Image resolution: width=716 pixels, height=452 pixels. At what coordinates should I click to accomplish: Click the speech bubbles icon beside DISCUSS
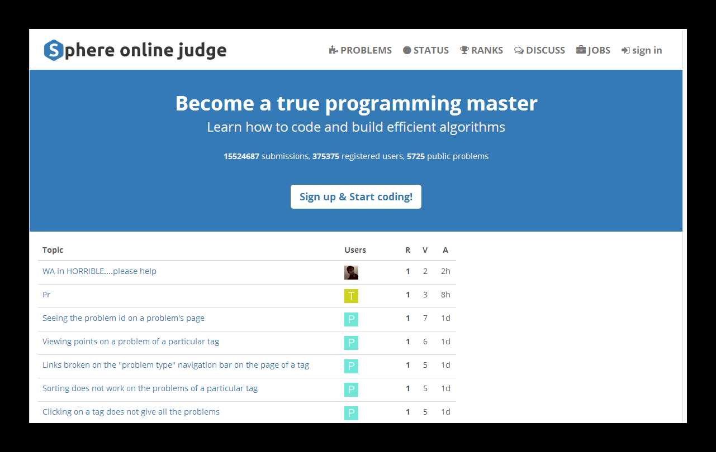(519, 50)
